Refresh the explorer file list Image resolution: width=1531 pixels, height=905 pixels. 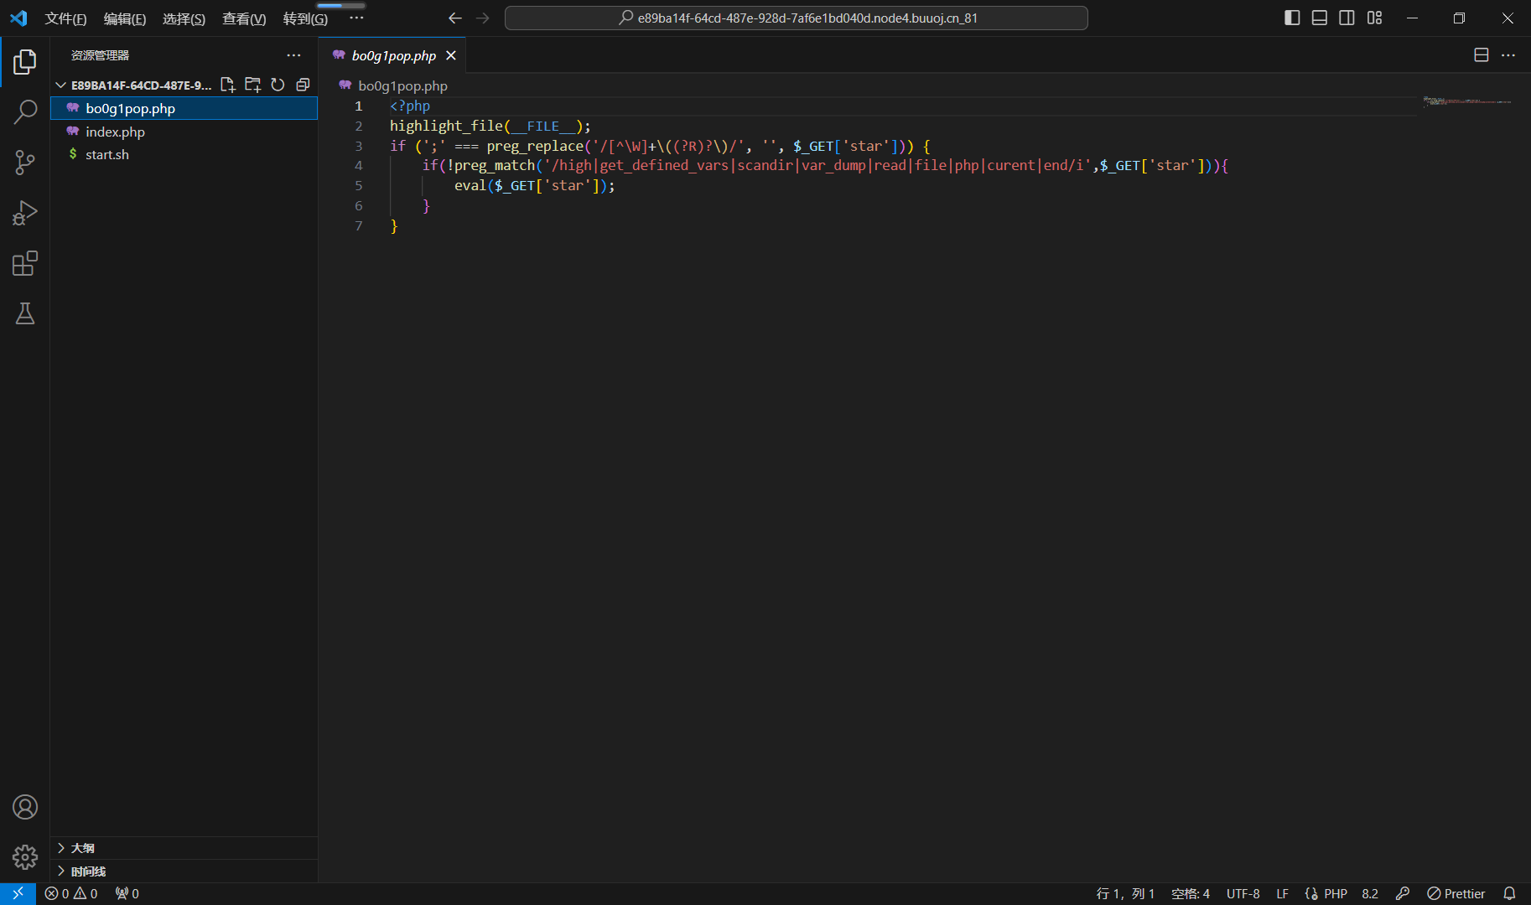click(278, 85)
